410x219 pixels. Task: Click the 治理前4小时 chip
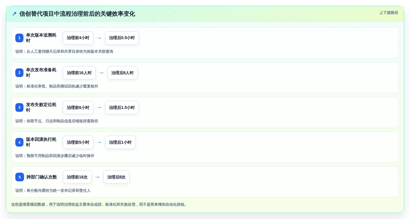click(x=78, y=38)
